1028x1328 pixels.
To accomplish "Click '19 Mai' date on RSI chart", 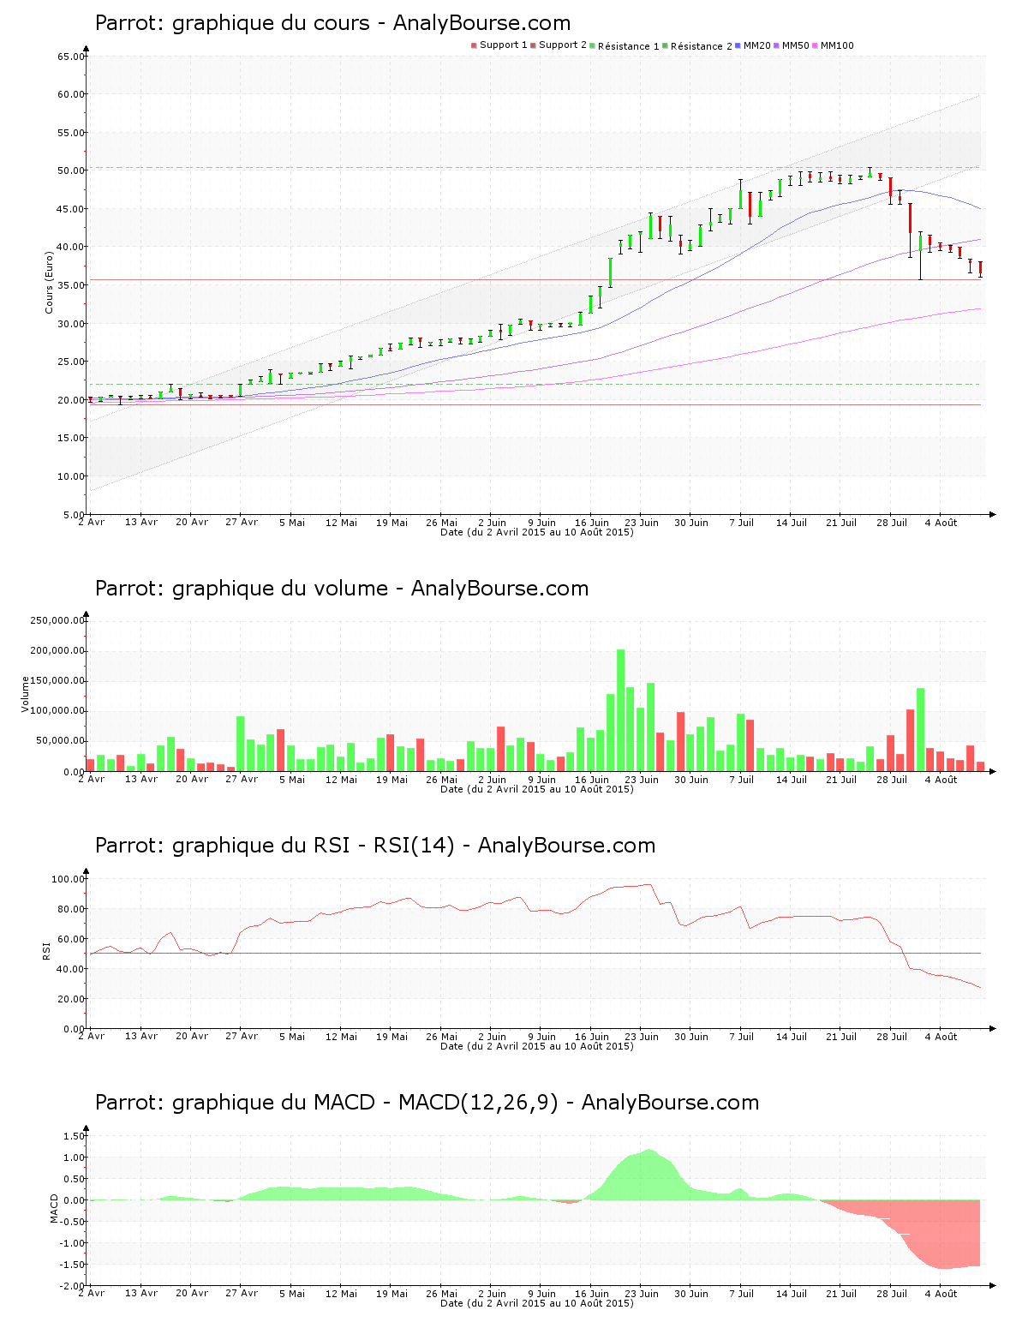I will 392,1037.
